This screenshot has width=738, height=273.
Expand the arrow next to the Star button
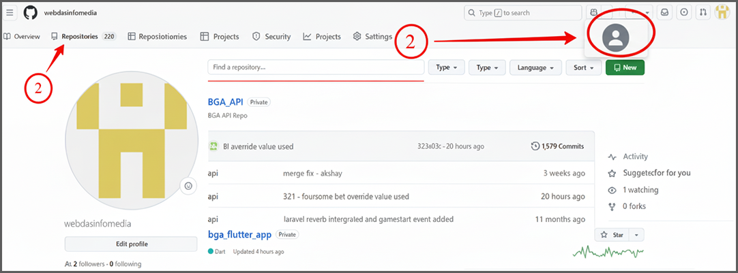pos(636,235)
